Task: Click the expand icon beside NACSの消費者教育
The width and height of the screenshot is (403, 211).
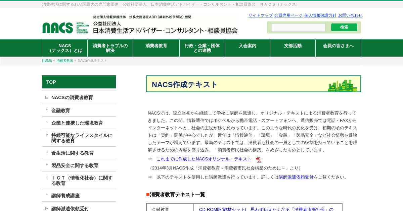Action: tap(47, 97)
